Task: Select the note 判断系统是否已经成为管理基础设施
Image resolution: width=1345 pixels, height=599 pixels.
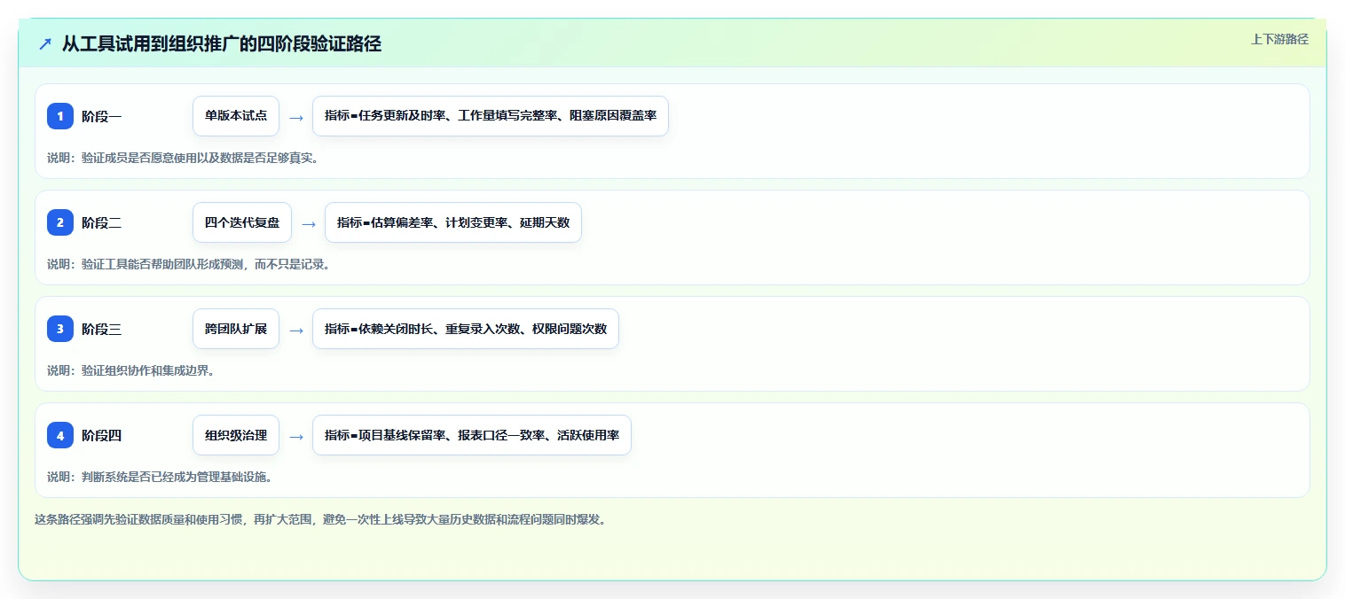Action: point(160,477)
